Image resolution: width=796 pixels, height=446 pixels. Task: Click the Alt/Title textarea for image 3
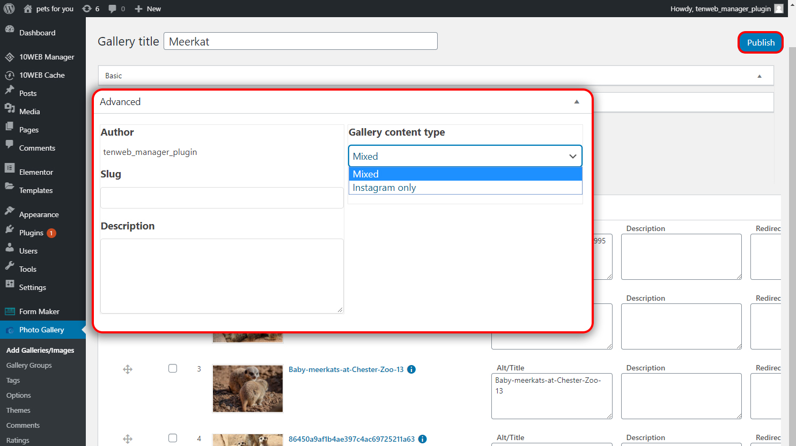552,396
